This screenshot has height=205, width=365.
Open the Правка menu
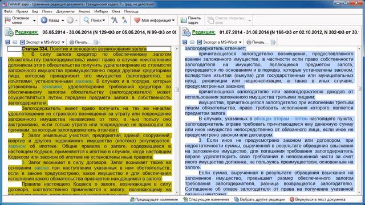coord(22,11)
